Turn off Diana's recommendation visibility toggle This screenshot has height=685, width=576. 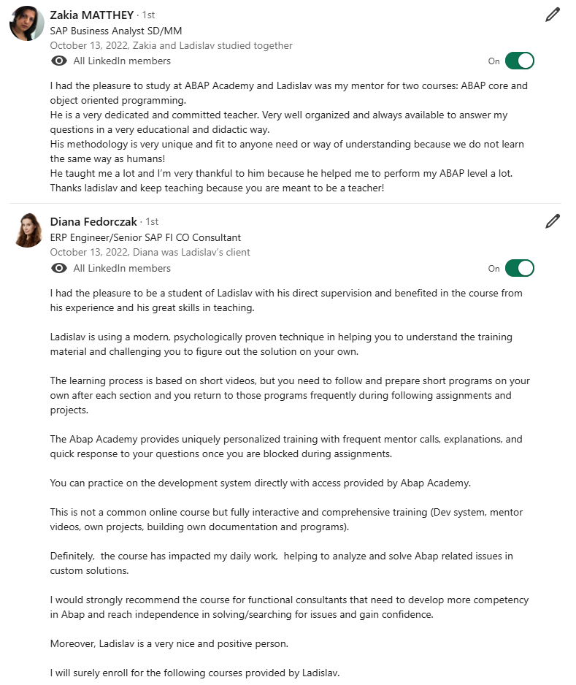pos(520,268)
